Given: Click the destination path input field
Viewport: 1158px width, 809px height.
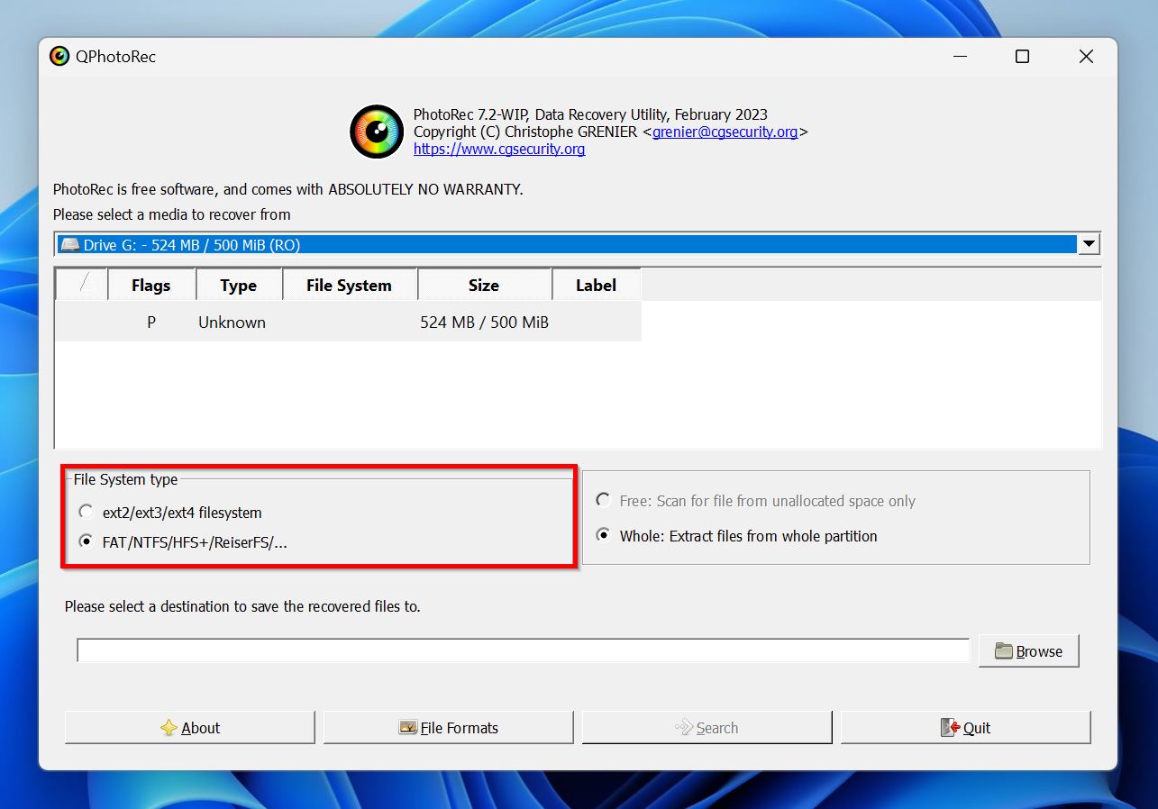Looking at the screenshot, I should 523,650.
